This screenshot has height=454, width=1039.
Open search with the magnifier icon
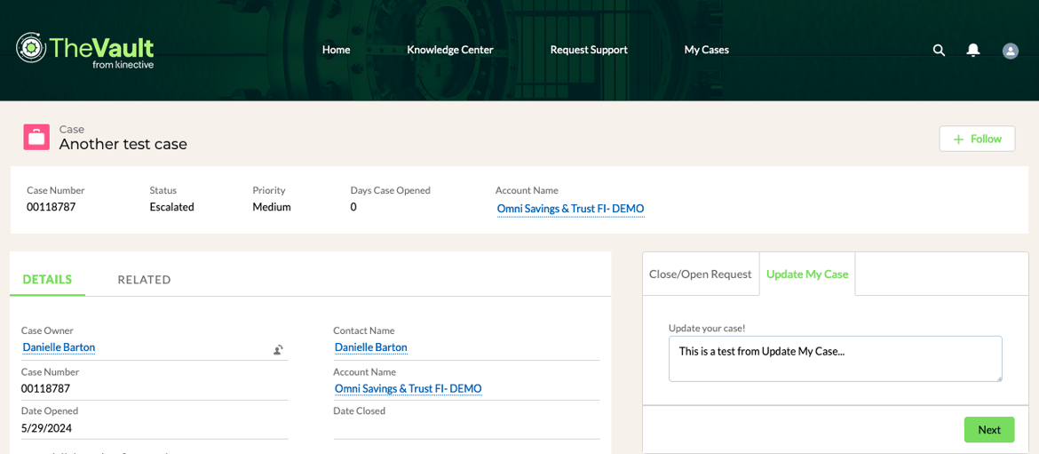(x=939, y=51)
